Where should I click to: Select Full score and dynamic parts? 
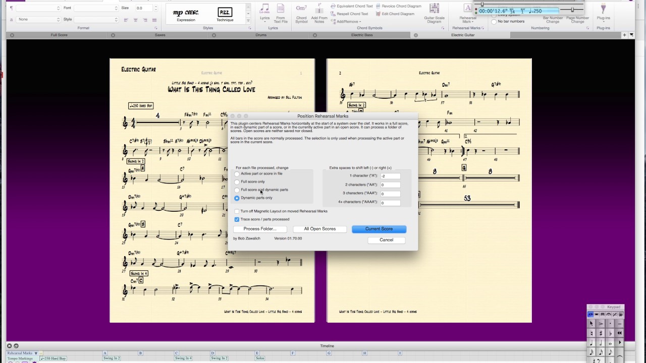(x=237, y=190)
